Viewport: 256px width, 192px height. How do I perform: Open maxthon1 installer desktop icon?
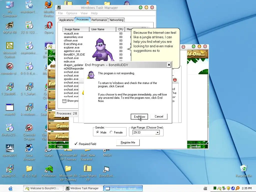point(29,7)
